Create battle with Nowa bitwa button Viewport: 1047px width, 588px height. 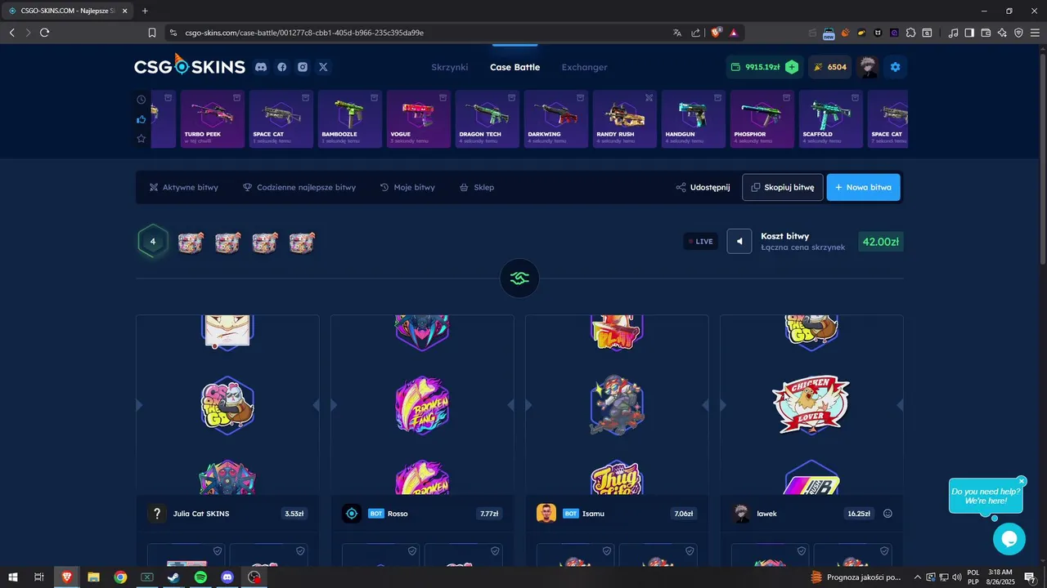click(864, 187)
